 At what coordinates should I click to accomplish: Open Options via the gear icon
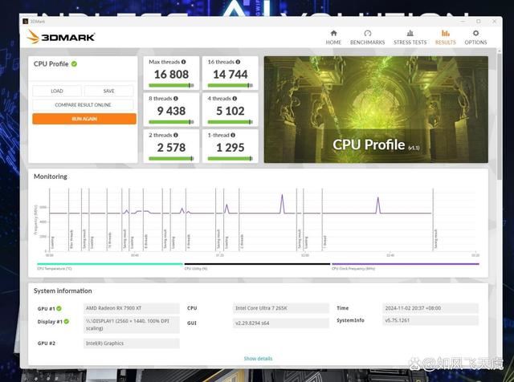pyautogui.click(x=475, y=34)
